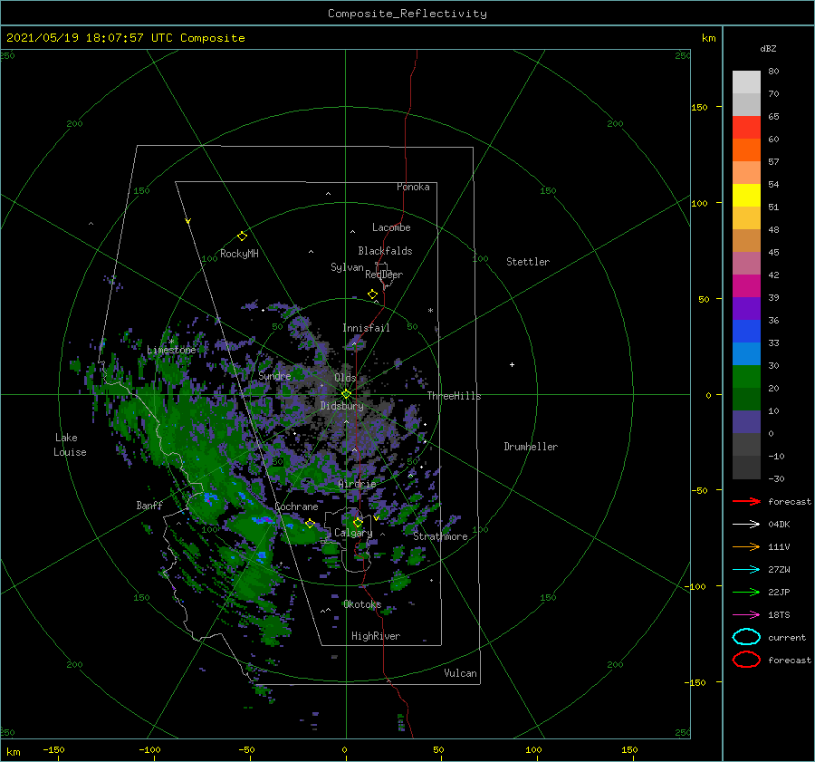Select the blue swatch between 36 and 33
This screenshot has height=762, width=815.
pyautogui.click(x=746, y=332)
